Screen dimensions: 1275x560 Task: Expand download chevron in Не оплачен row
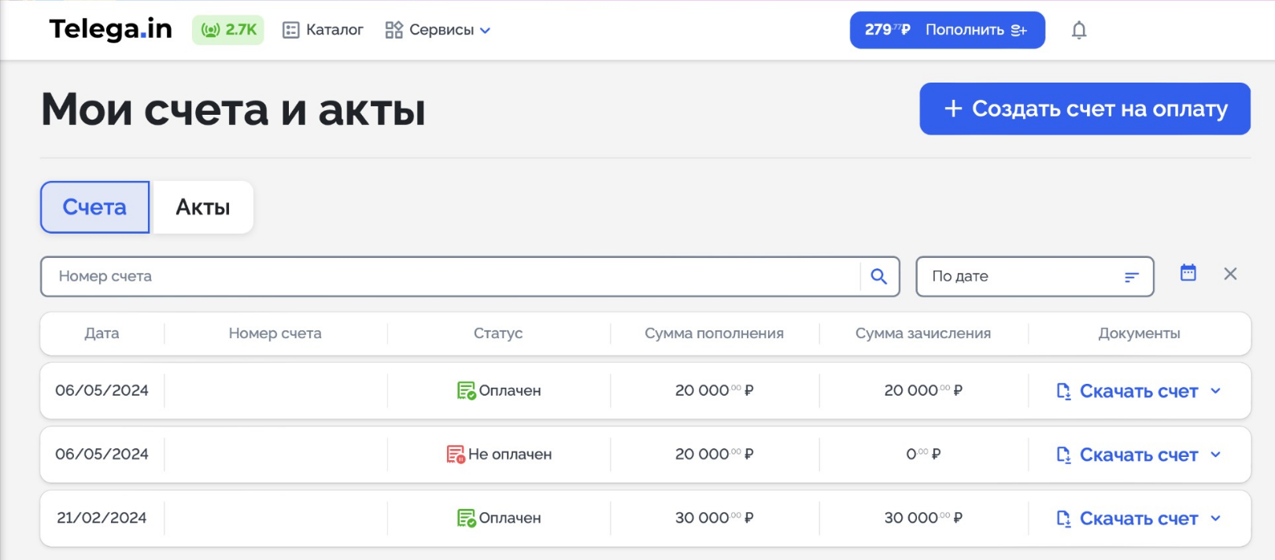(1215, 455)
